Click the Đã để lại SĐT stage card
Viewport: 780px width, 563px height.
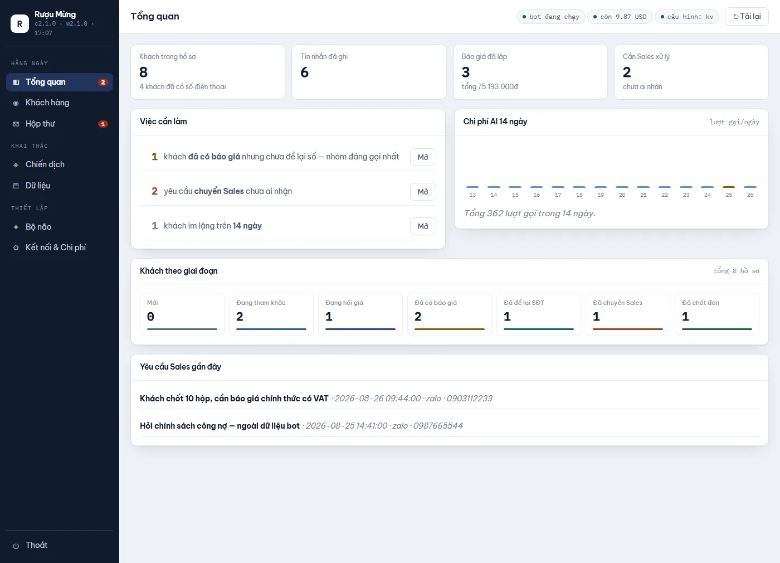tap(539, 314)
